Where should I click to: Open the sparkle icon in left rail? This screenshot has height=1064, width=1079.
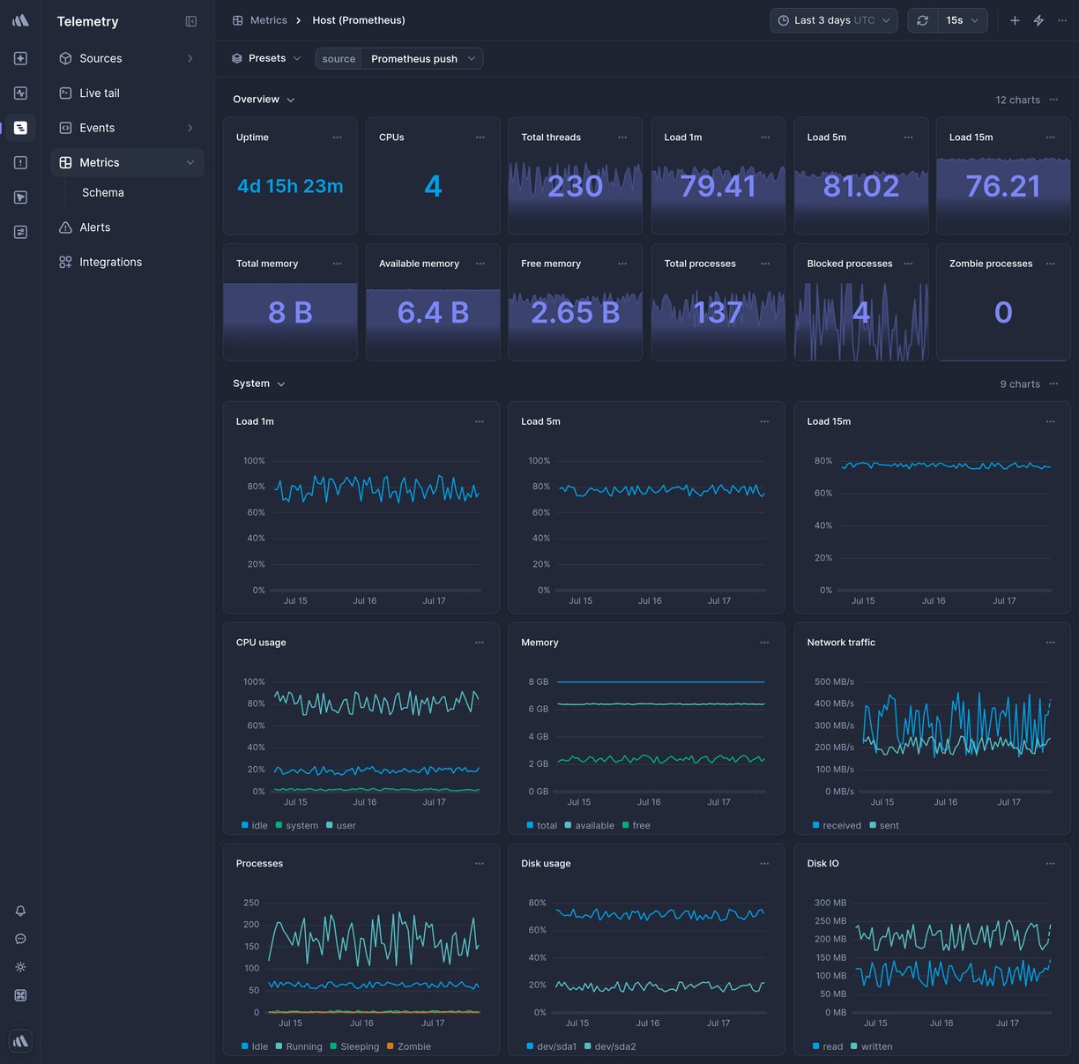pos(20,58)
